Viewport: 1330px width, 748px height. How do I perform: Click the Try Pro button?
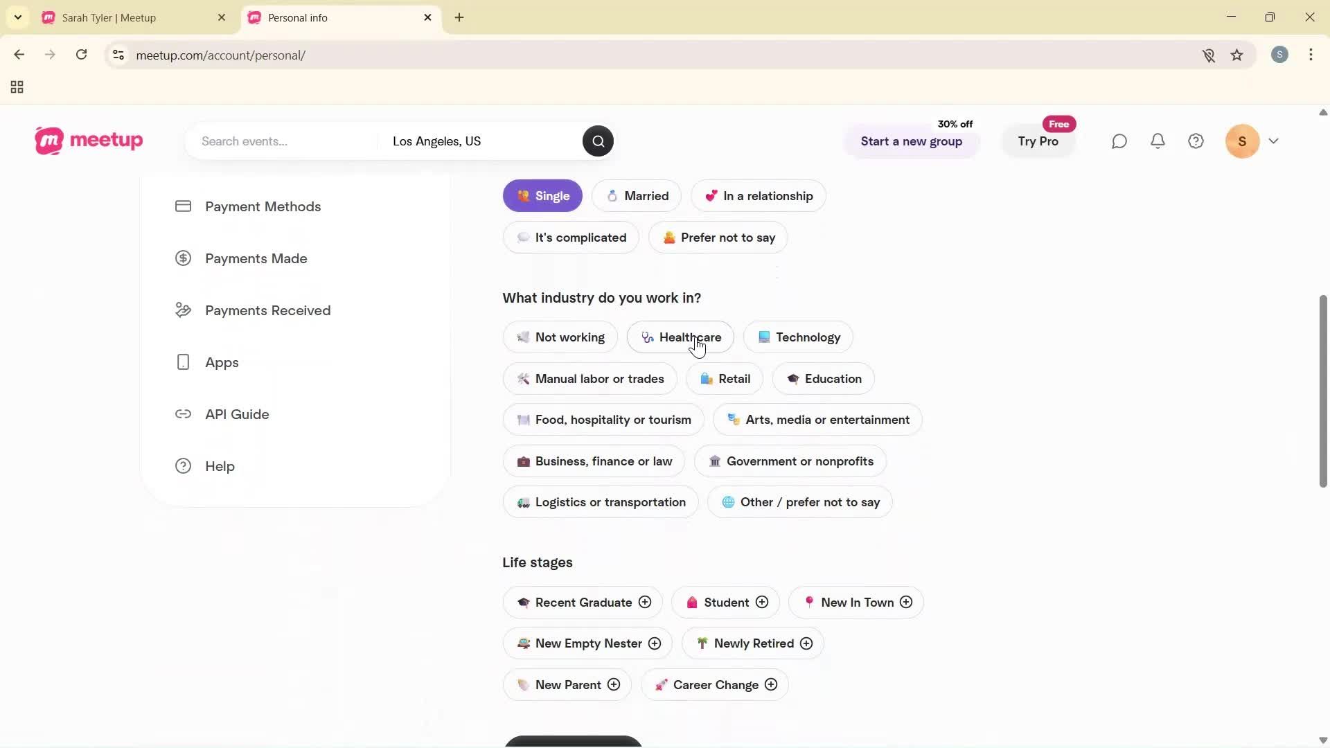coord(1038,141)
